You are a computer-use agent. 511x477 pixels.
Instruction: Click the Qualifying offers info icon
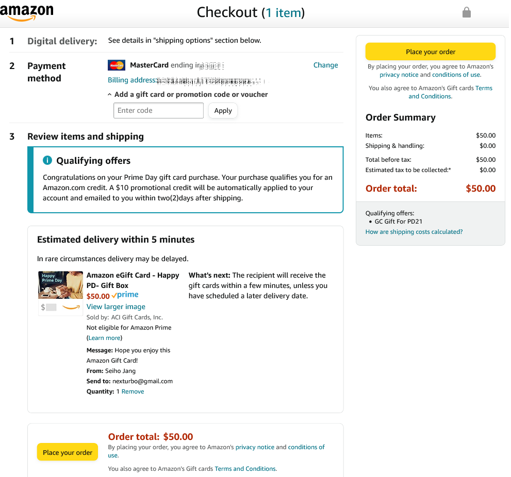(x=47, y=160)
